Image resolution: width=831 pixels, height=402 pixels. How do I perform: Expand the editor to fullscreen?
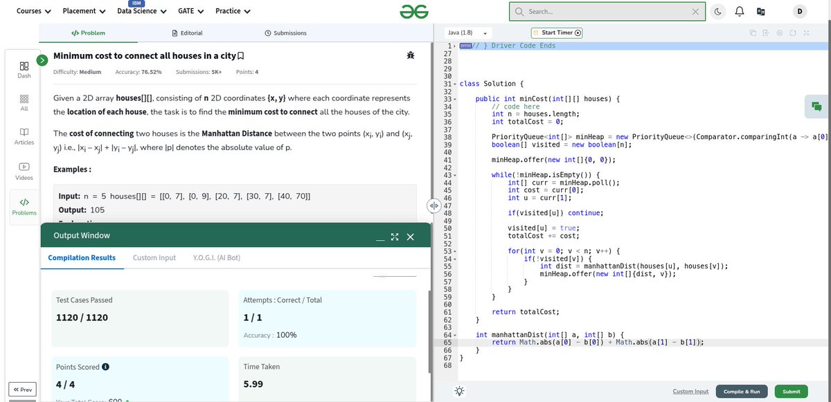point(805,33)
